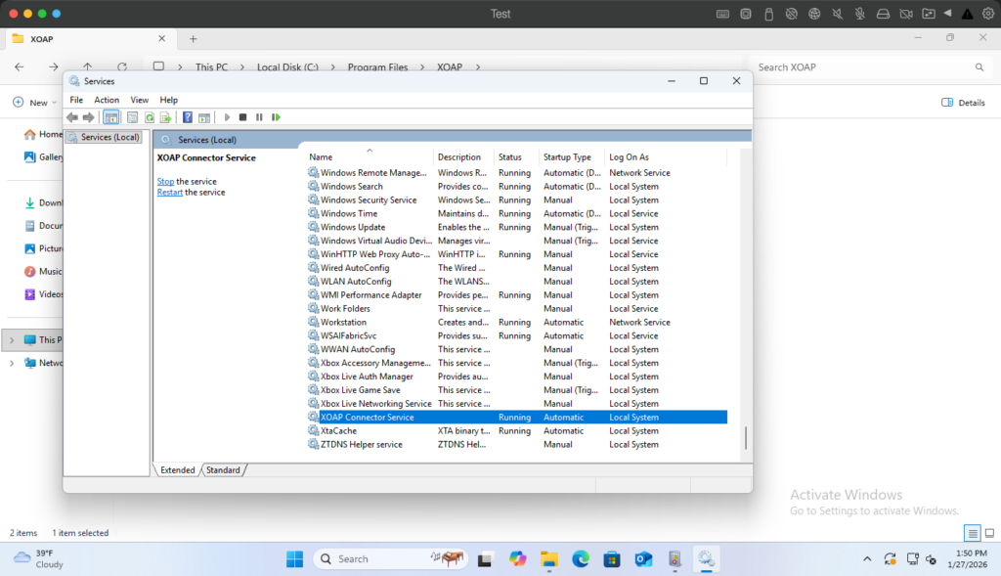Viewport: 1001px width, 576px height.
Task: Toggle the Show/Hide Console Tree button
Action: (110, 117)
